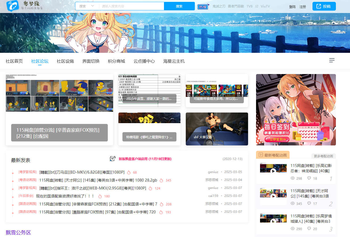Open the 哪吒之魔童降世 movie thumbnail

149,129
